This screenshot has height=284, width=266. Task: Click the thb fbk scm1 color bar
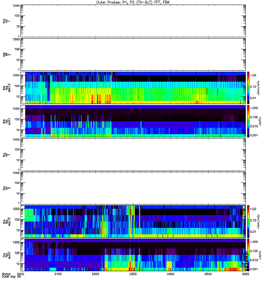pos(248,121)
